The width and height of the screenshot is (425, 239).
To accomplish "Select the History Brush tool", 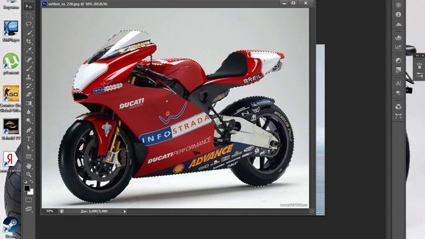I will tap(29, 86).
